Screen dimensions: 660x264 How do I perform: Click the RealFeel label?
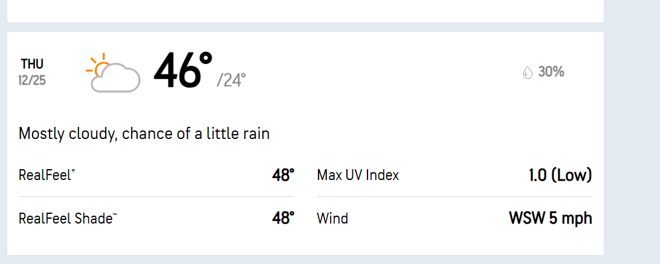point(45,176)
